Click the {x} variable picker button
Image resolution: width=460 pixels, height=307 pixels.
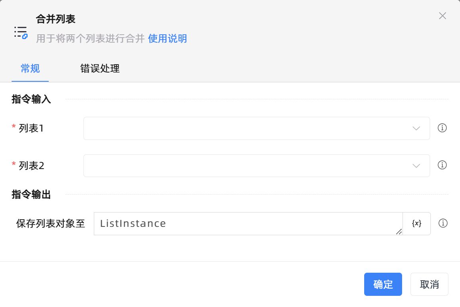(x=416, y=224)
